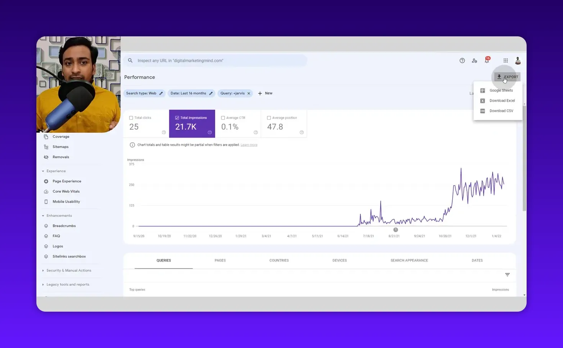
Task: Collapse the Experience section
Action: [43, 171]
